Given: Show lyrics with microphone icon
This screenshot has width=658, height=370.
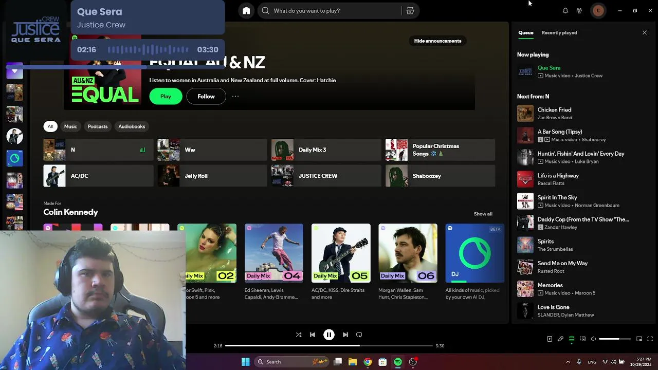Looking at the screenshot, I should click(561, 339).
